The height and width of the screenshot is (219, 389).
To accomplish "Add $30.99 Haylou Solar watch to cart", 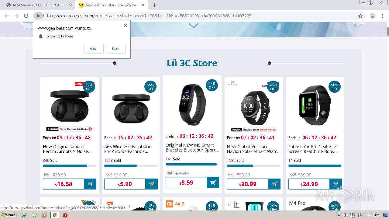I will [274, 184].
